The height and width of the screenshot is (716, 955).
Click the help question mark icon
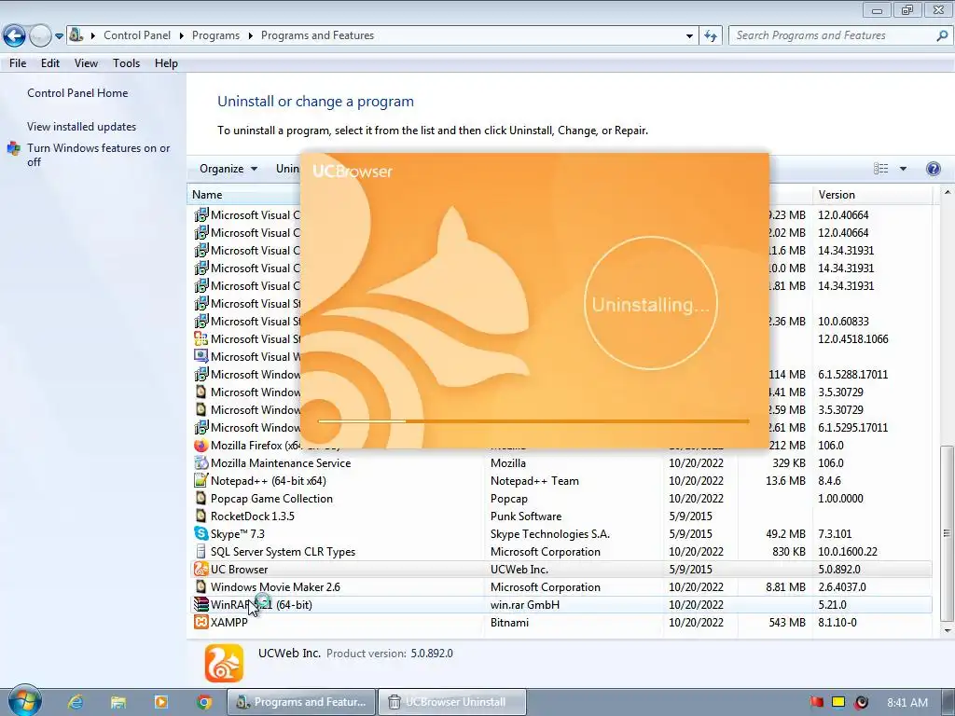tap(933, 169)
